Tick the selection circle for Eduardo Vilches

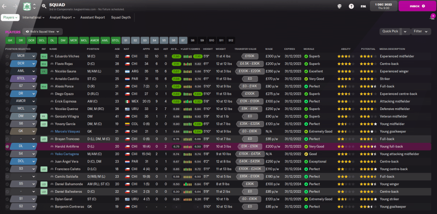7,56
